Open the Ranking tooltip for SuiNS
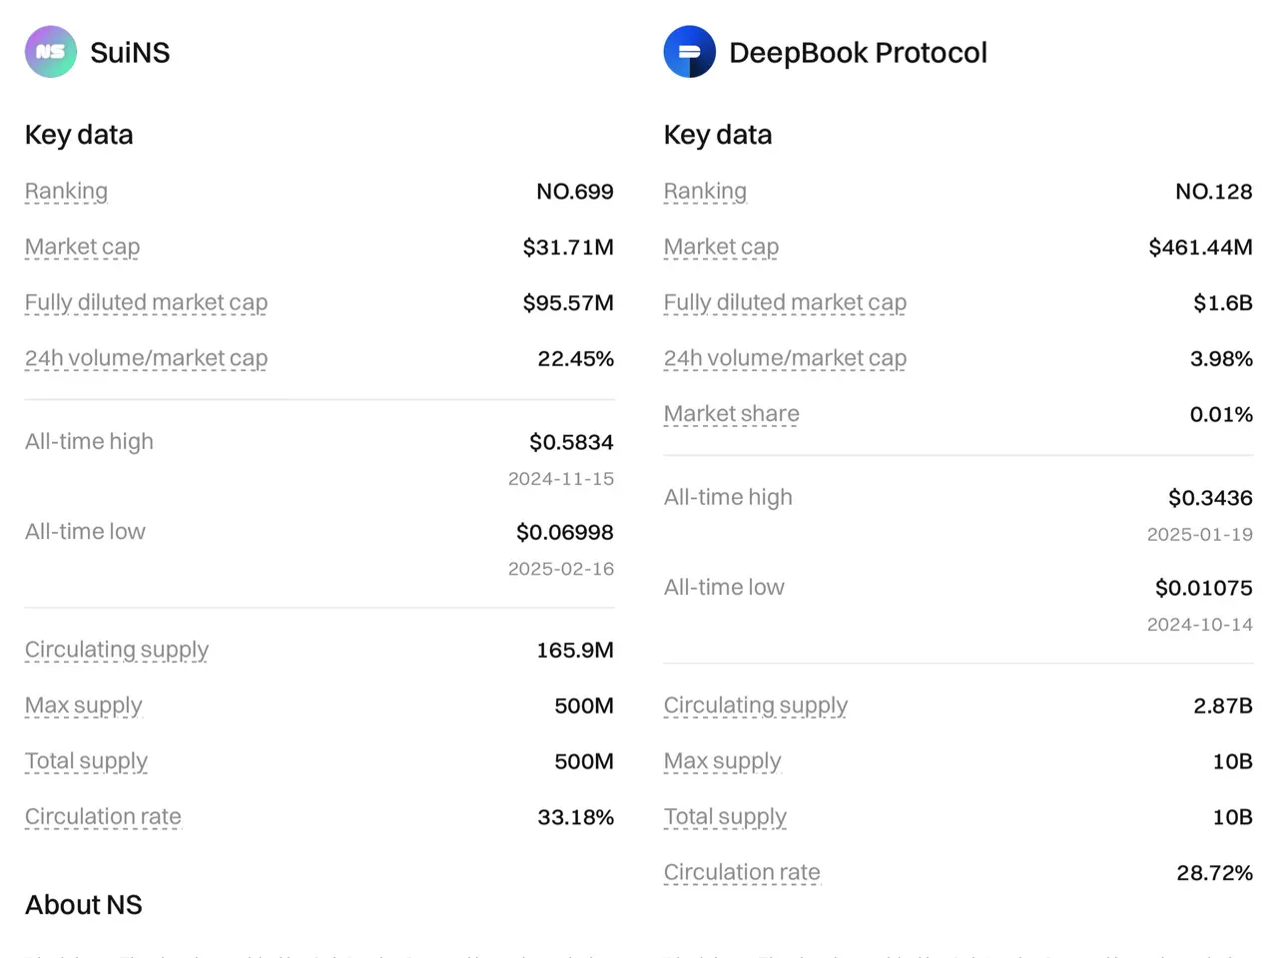The height and width of the screenshot is (958, 1278). [66, 191]
